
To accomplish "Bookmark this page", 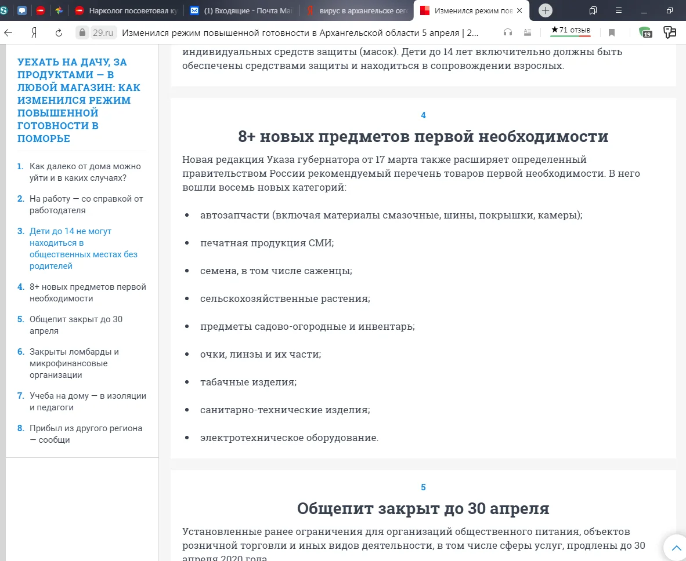I will click(612, 33).
